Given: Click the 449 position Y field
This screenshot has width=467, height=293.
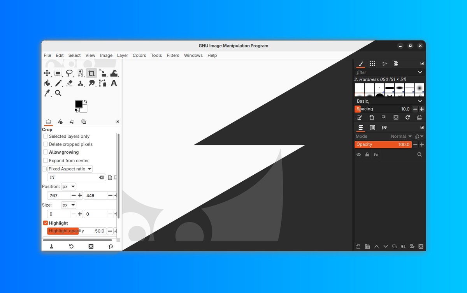Looking at the screenshot, I should click(95, 195).
